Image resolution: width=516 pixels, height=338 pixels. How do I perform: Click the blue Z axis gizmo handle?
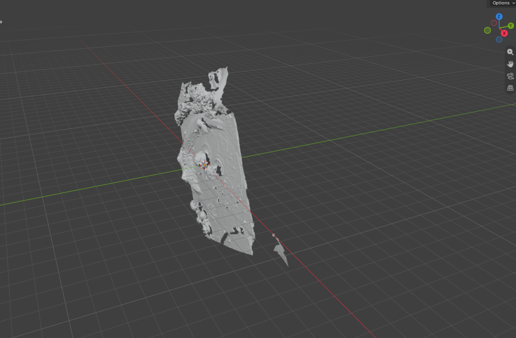pyautogui.click(x=499, y=17)
